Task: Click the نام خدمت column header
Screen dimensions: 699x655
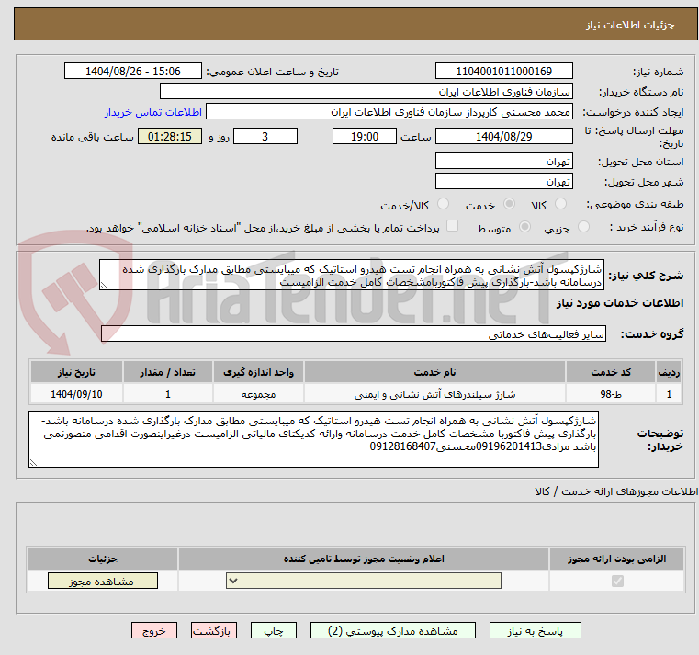Action: click(x=434, y=372)
